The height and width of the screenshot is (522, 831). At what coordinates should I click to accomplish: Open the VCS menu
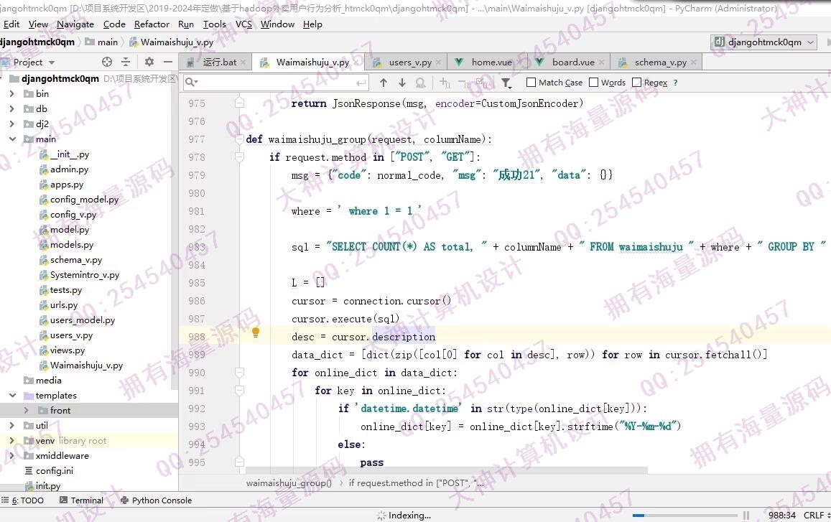click(x=243, y=24)
